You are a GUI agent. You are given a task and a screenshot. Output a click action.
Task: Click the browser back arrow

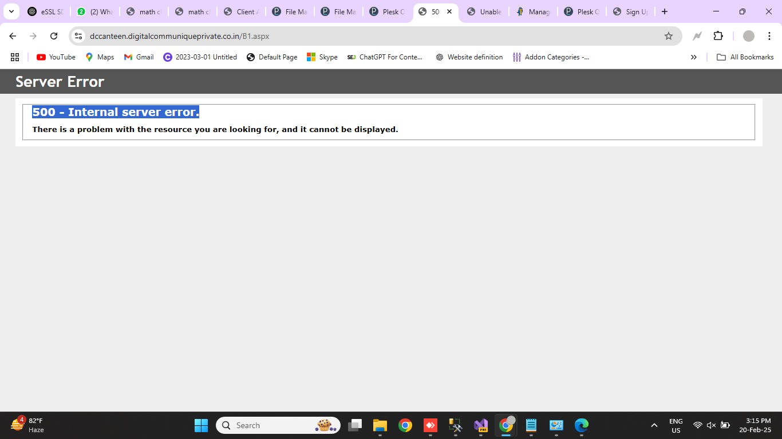tap(13, 36)
